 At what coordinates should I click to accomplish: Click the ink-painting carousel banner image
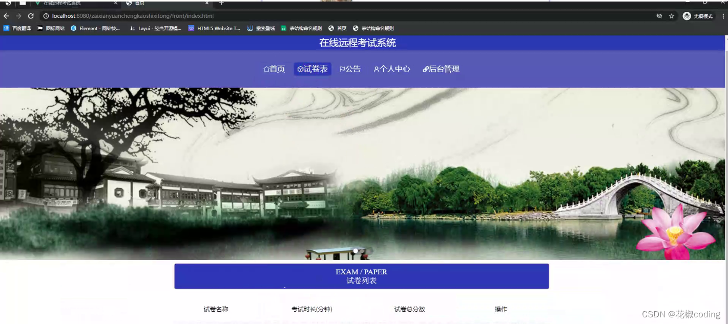[363, 174]
